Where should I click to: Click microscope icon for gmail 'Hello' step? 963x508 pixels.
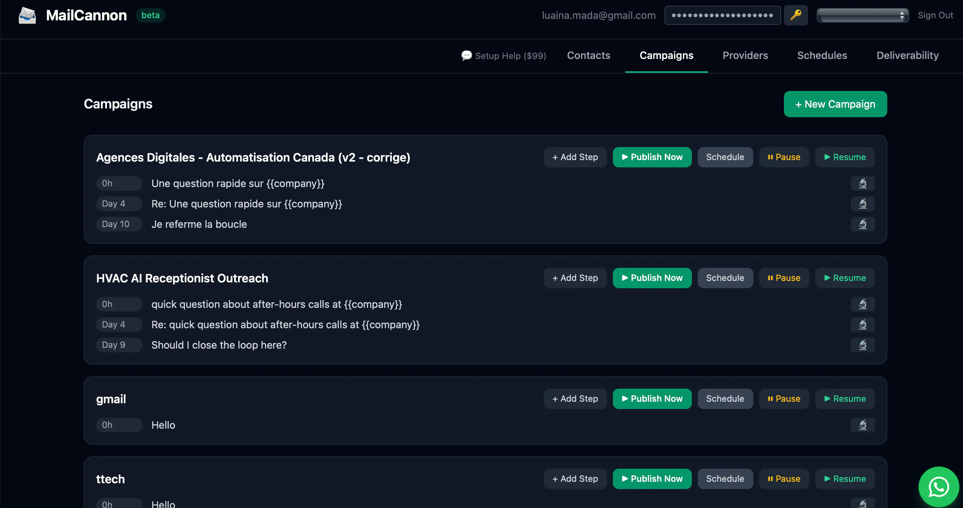[x=863, y=425]
